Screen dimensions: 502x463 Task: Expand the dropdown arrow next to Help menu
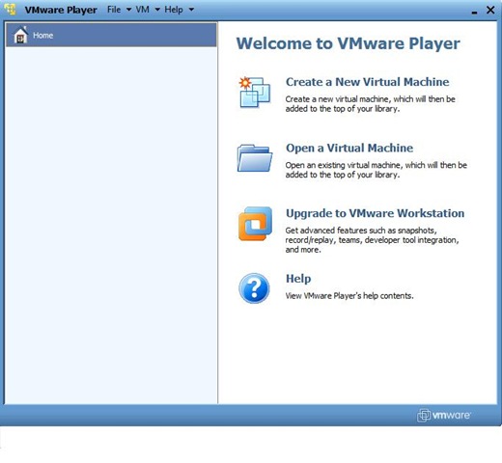click(191, 10)
